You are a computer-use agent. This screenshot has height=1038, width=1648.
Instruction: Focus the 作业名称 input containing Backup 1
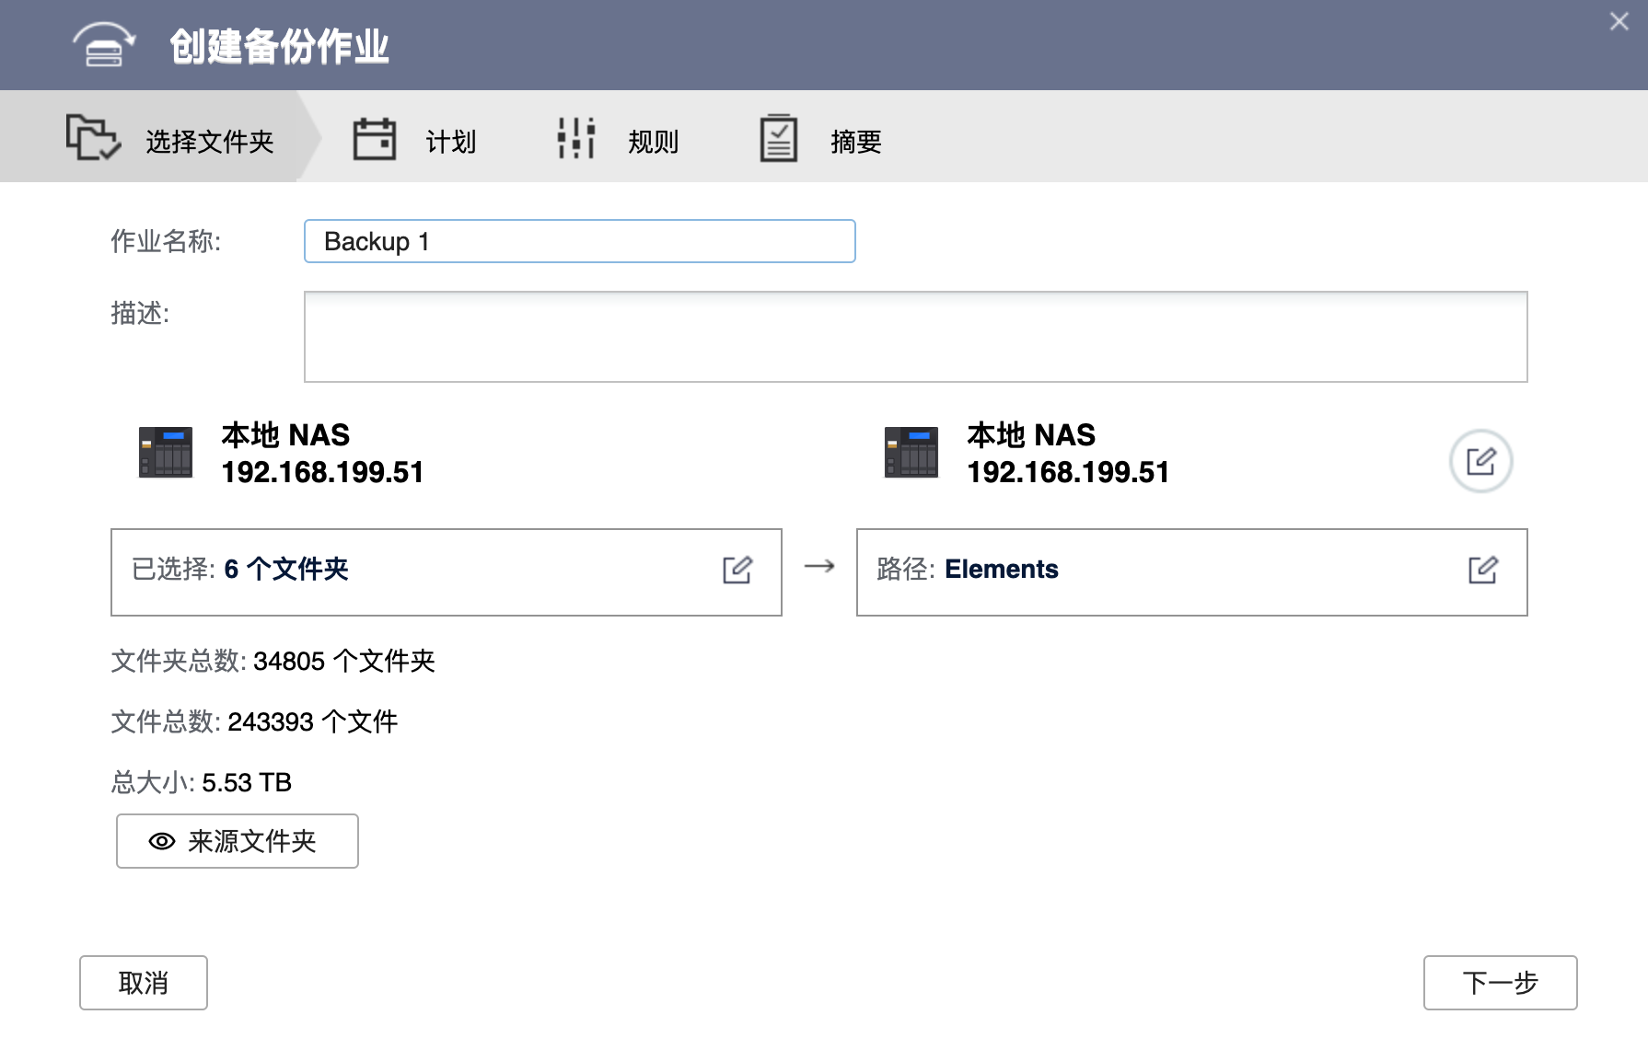click(x=579, y=241)
